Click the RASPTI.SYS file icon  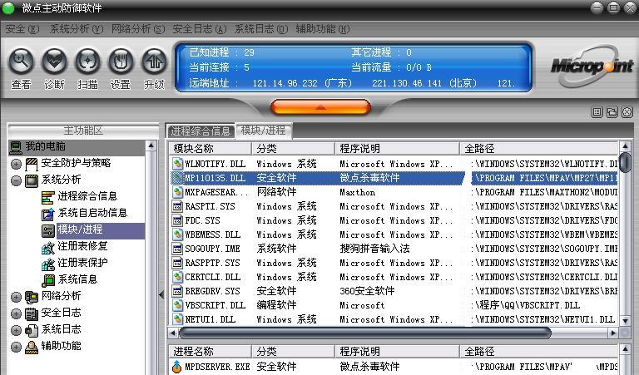pos(177,206)
